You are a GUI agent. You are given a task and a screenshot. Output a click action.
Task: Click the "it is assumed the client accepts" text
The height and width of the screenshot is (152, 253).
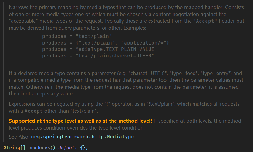218,87
